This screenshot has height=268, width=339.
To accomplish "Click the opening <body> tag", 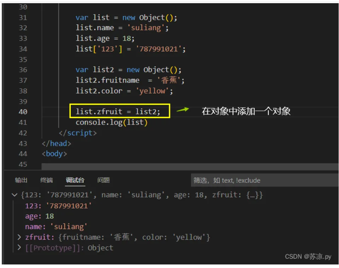I will (x=54, y=154).
